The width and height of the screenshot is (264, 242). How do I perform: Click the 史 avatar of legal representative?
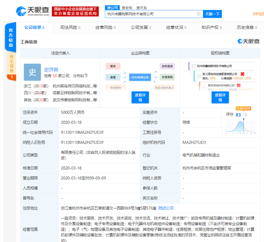point(32,72)
